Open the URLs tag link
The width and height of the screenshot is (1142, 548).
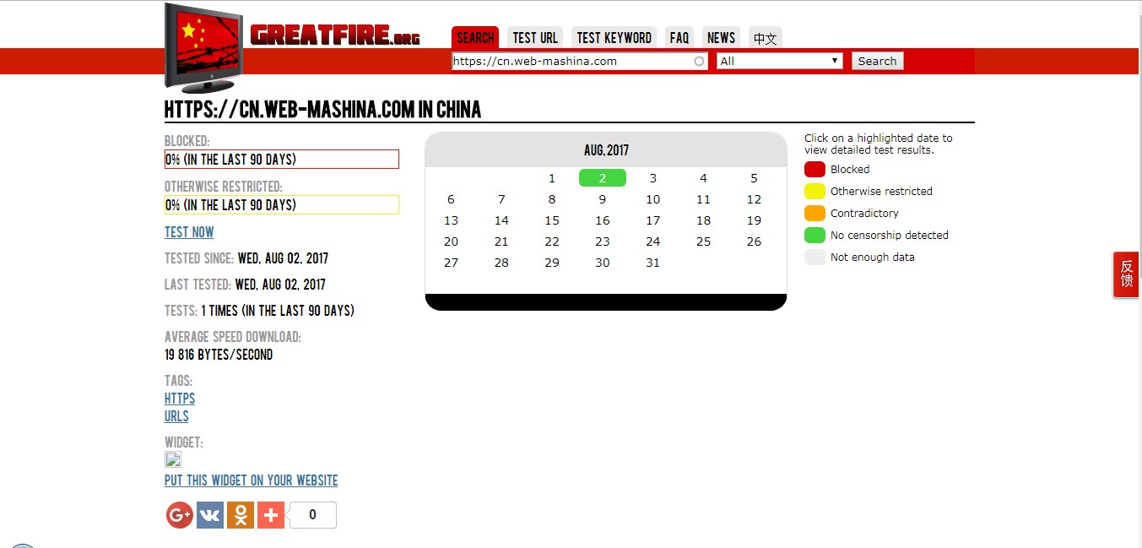[x=176, y=416]
